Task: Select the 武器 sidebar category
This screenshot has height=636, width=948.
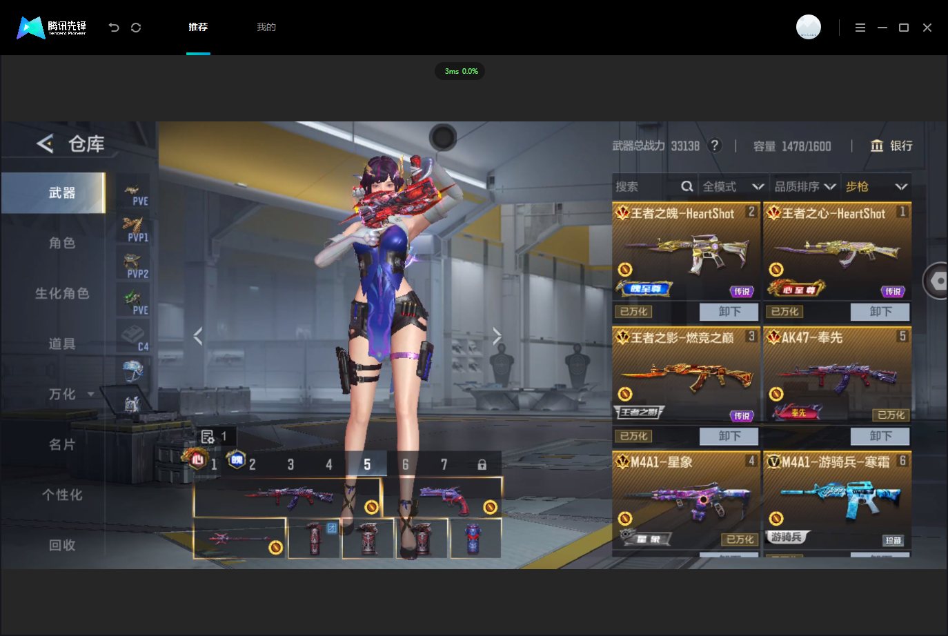Action: [x=53, y=193]
